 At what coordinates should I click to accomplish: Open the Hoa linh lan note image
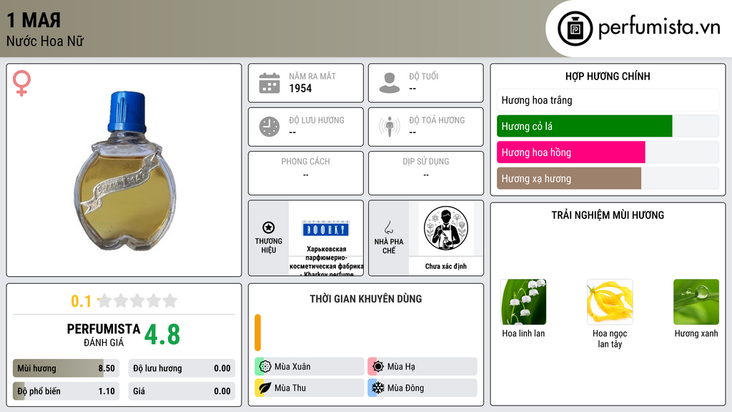[x=523, y=302]
